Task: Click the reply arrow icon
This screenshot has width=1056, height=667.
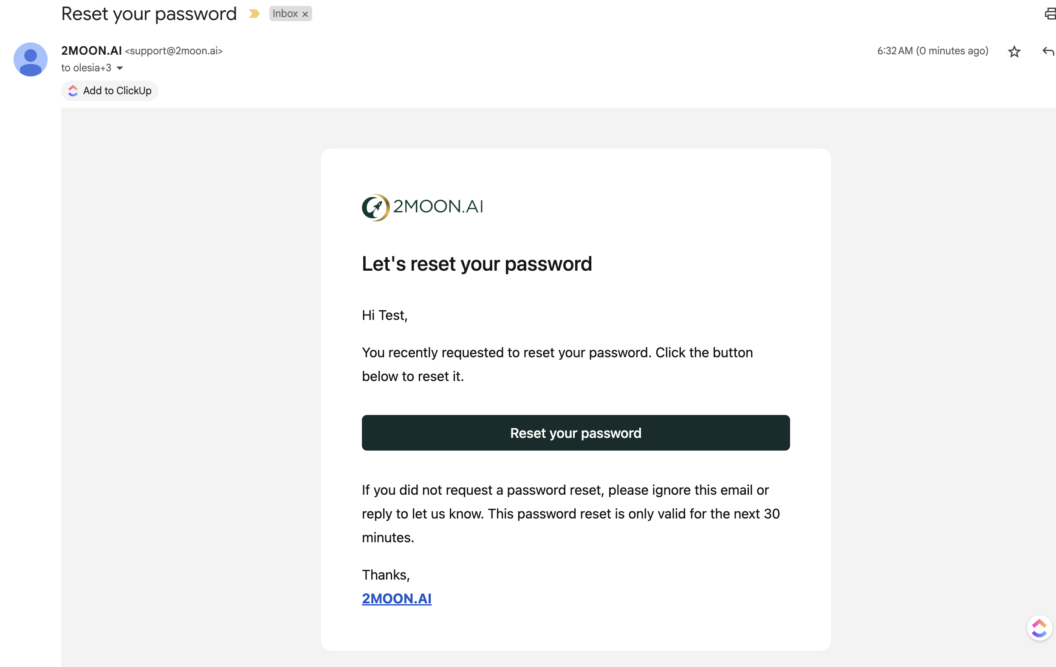Action: pyautogui.click(x=1048, y=52)
